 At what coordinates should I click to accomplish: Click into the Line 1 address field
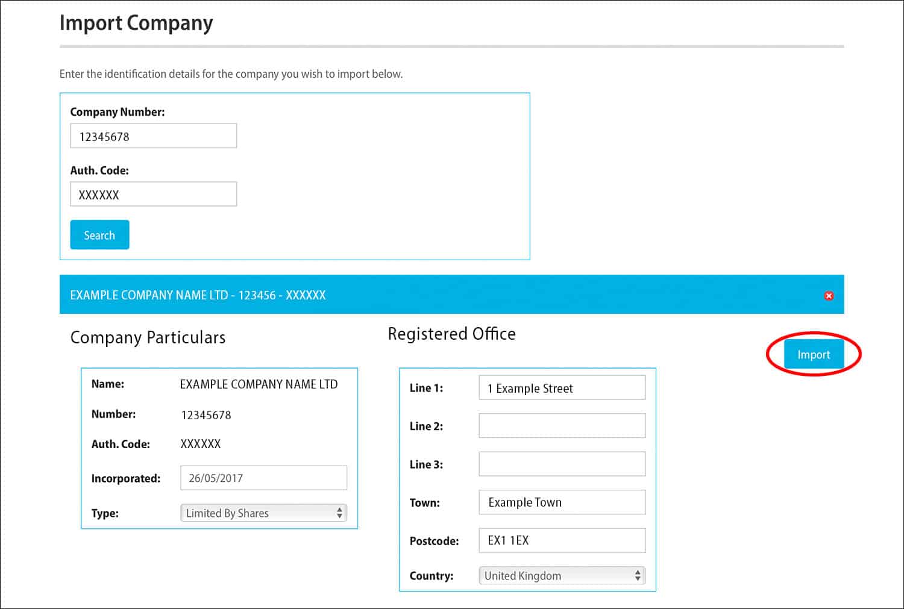click(561, 387)
